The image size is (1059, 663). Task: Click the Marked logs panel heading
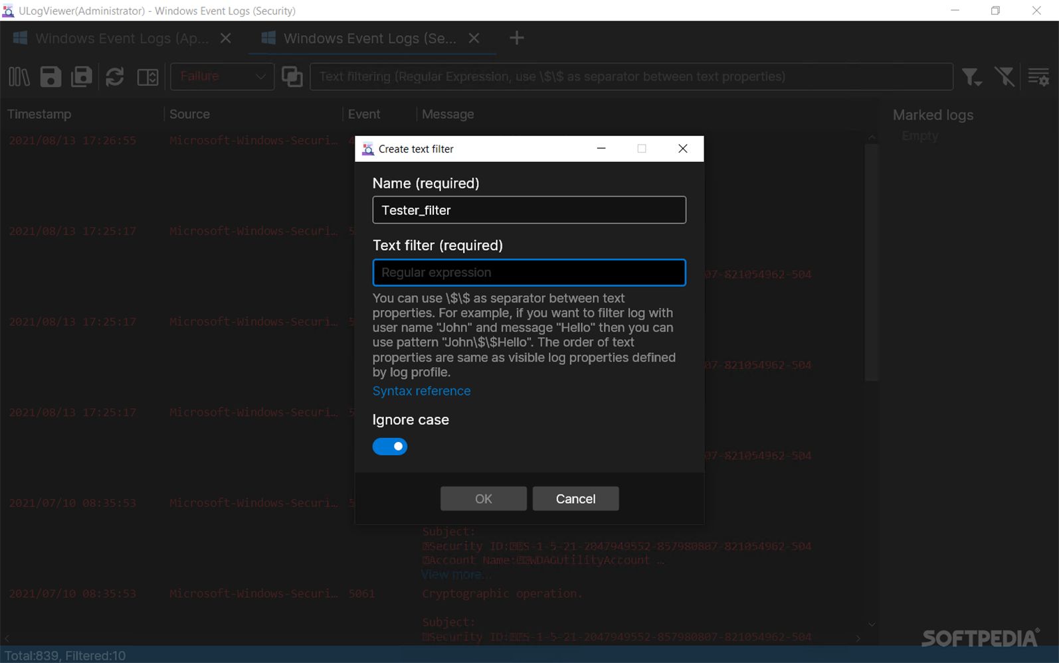tap(933, 115)
